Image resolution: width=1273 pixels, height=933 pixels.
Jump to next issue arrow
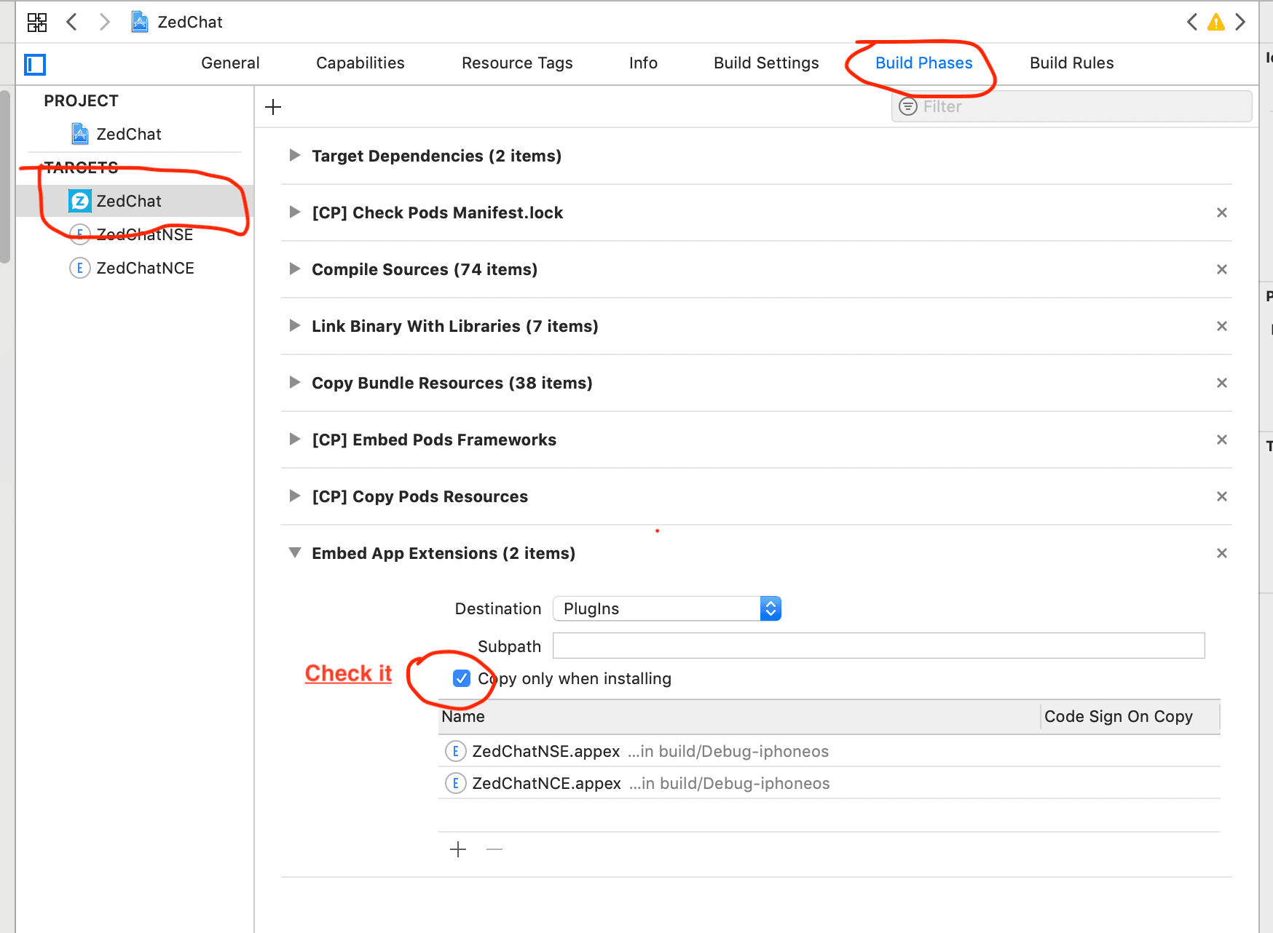(1240, 22)
